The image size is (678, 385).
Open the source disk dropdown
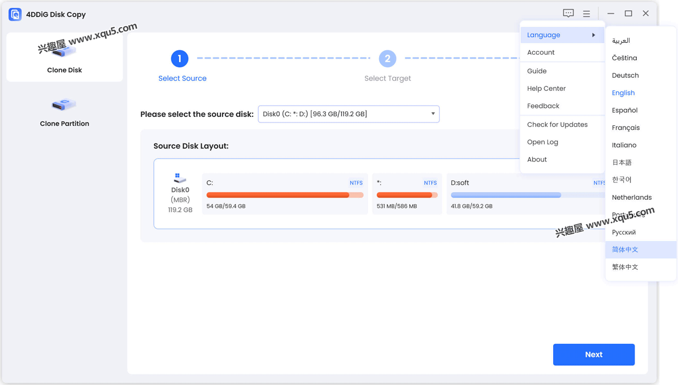coord(349,114)
